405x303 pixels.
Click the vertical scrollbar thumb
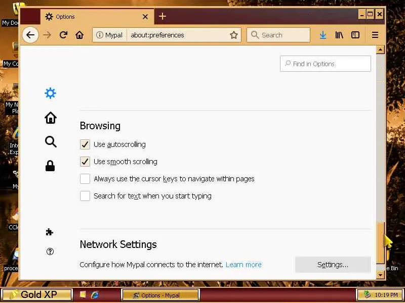click(380, 243)
